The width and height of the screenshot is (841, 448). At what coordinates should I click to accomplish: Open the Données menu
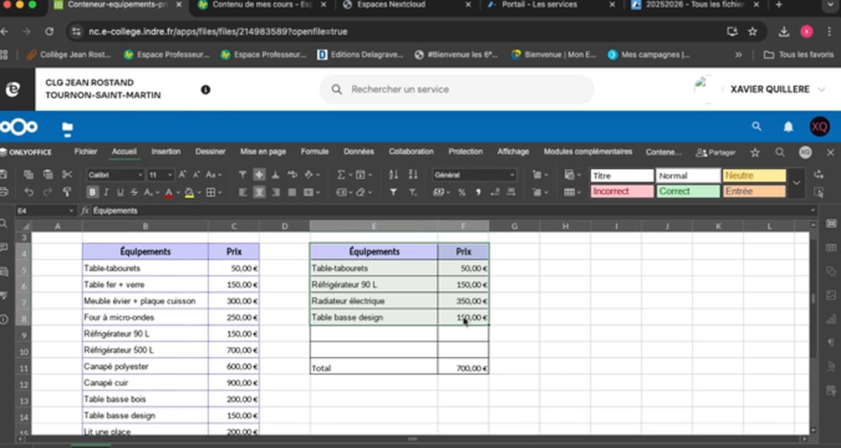(x=358, y=152)
